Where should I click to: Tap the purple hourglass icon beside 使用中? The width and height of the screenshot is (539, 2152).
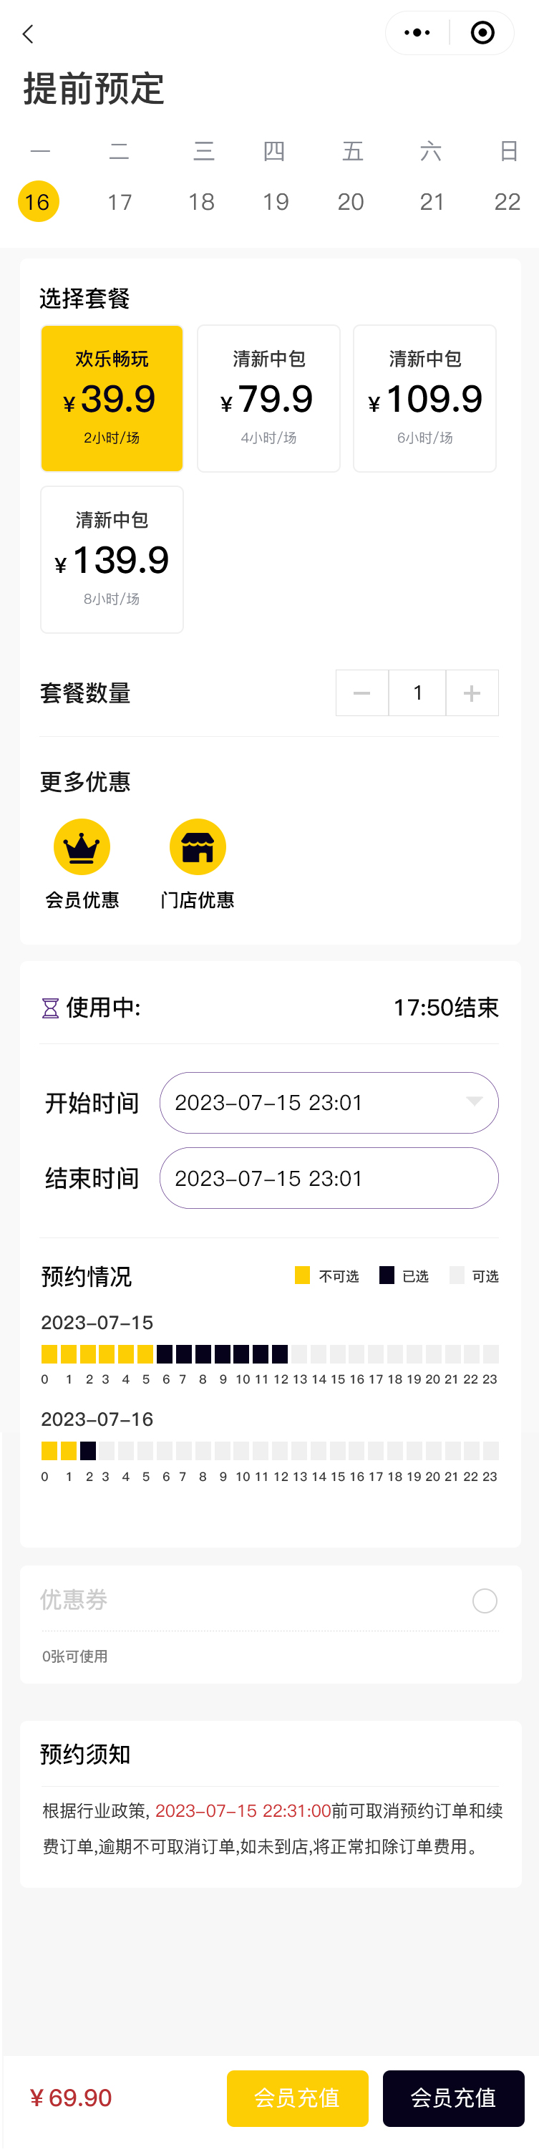pyautogui.click(x=50, y=1008)
